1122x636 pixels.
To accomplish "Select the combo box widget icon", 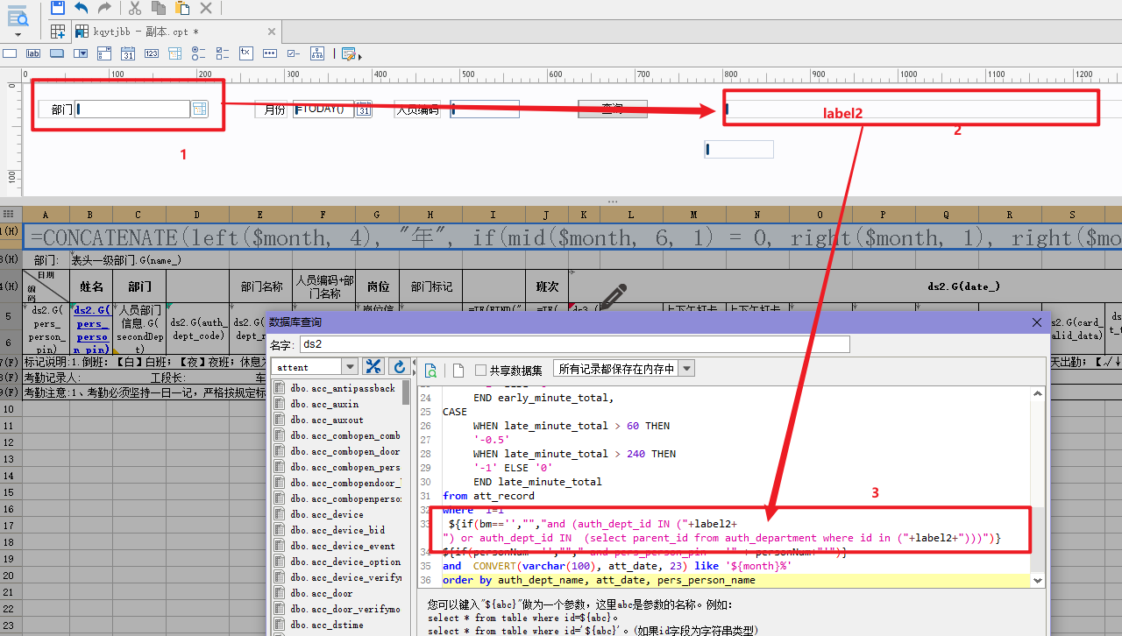I will point(81,53).
